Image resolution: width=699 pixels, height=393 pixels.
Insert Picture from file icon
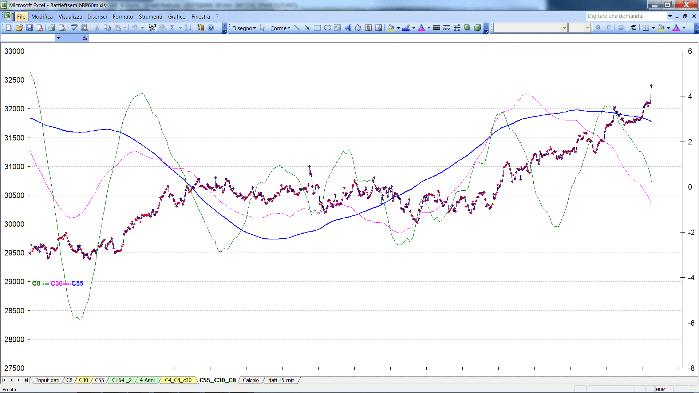click(x=379, y=28)
